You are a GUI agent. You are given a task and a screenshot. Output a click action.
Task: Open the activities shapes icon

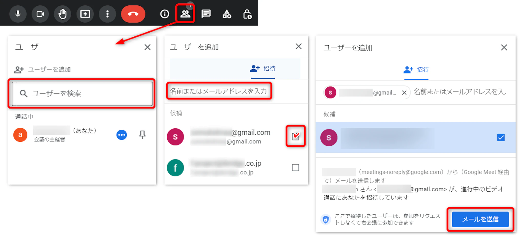click(227, 14)
